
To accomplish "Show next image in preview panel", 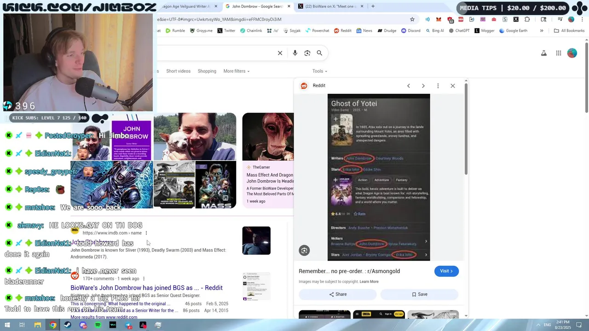I will click(x=423, y=86).
